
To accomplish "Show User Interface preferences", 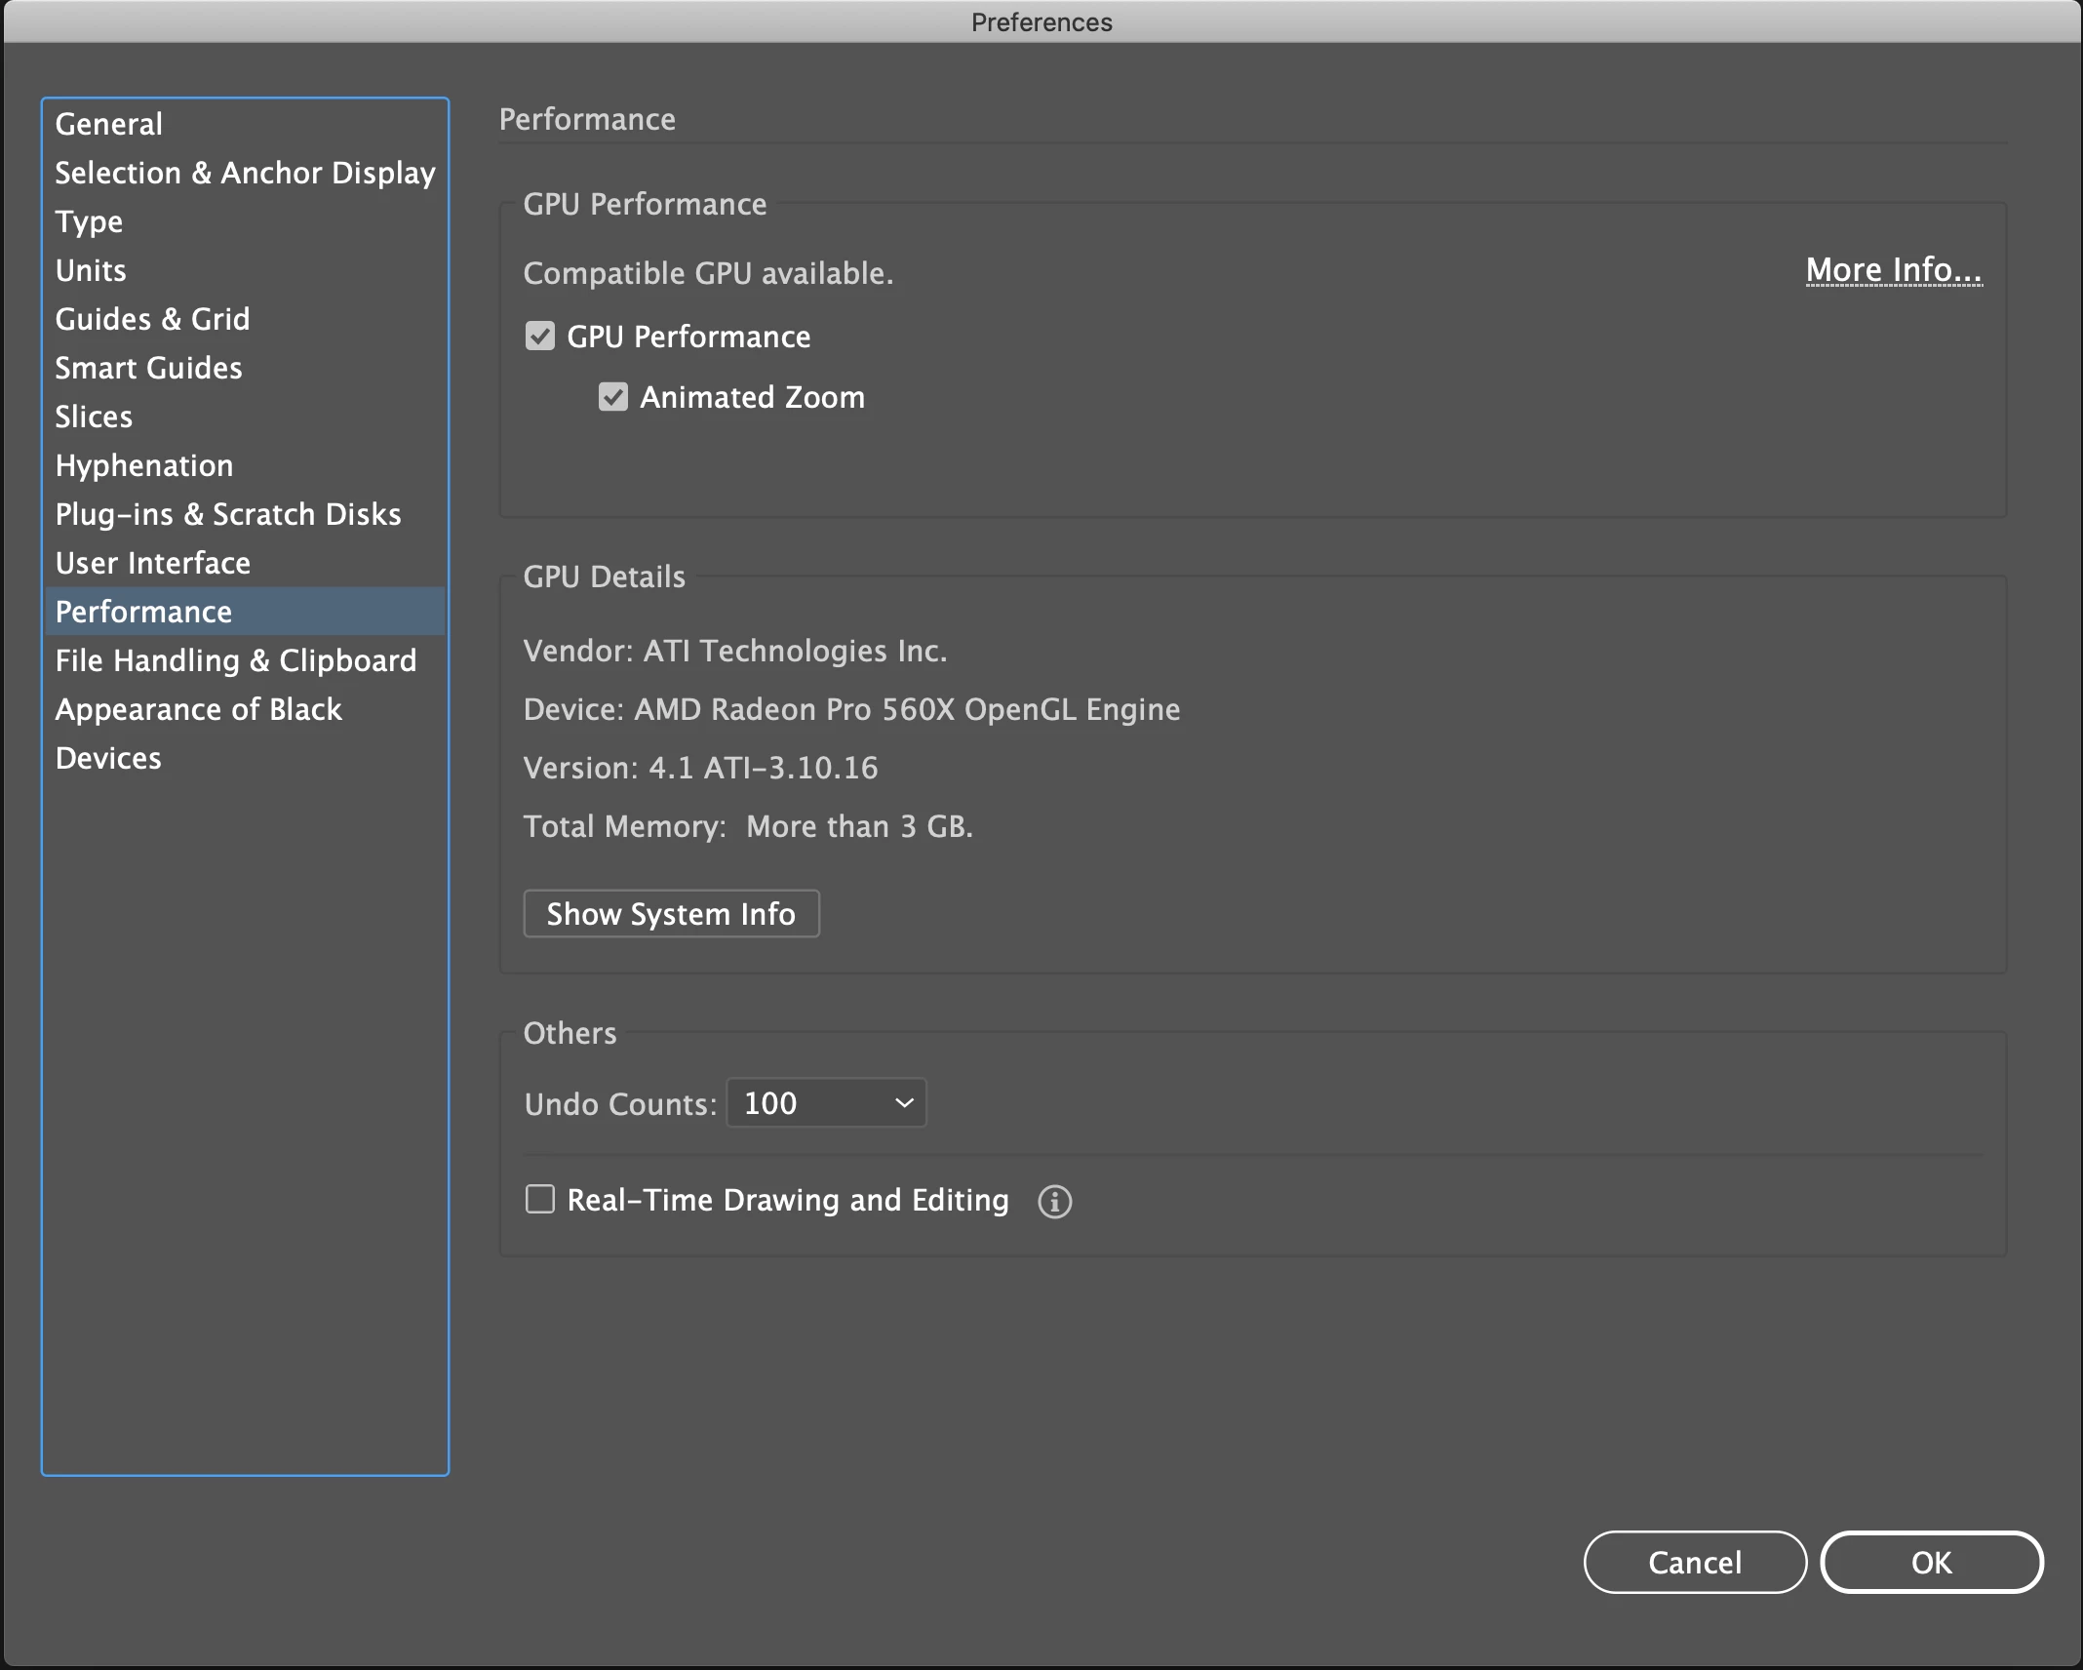I will point(153,563).
